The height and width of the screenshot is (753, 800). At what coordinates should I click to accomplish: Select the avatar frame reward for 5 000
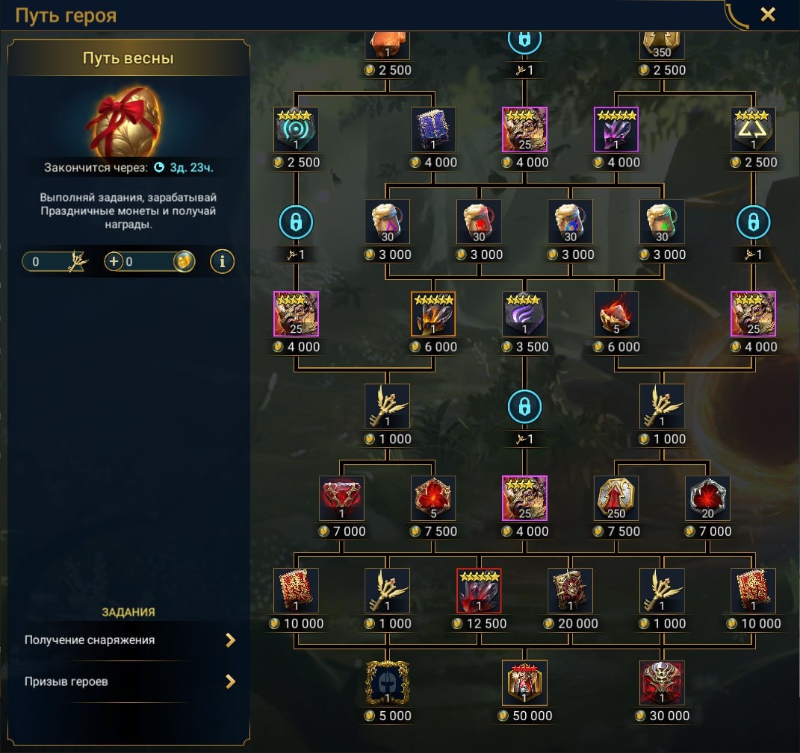point(387,683)
